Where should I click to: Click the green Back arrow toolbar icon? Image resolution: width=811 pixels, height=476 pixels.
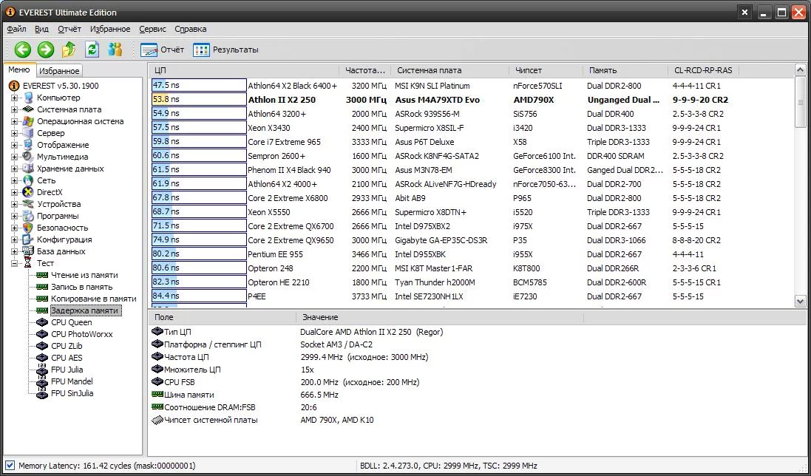click(23, 50)
